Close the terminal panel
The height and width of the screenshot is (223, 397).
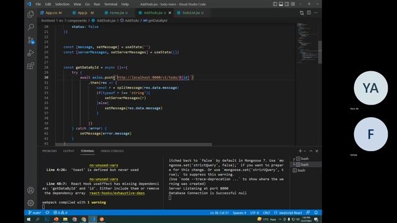tap(317, 151)
